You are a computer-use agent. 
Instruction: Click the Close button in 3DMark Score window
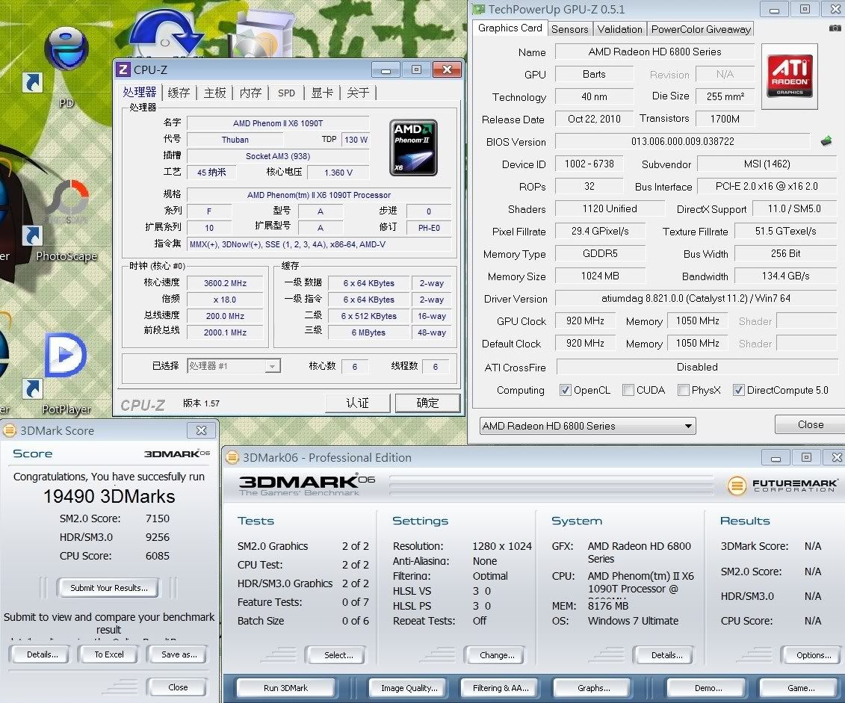tap(178, 687)
